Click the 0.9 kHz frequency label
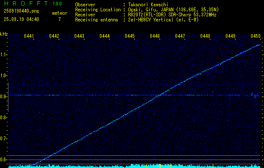Image resolution: width=264 pixels, height=168 pixels. point(3,97)
